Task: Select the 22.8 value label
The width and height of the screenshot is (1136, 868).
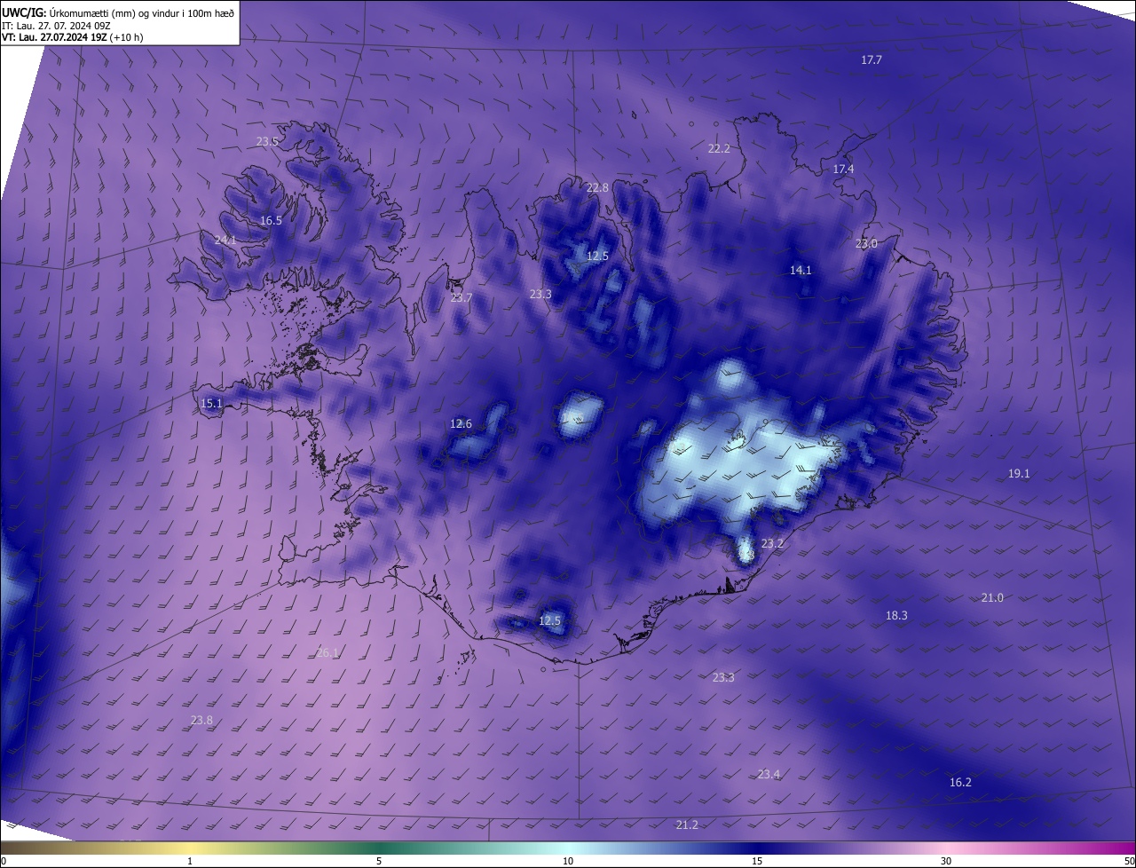Action: [597, 188]
